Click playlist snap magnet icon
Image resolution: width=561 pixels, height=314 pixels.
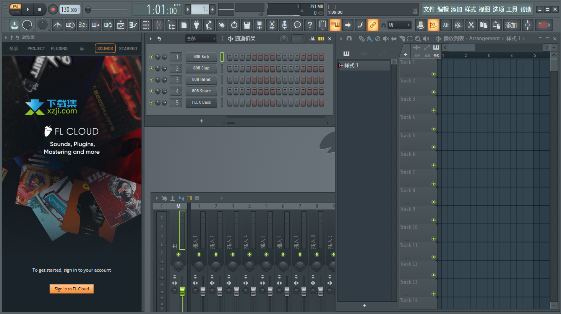click(x=349, y=39)
